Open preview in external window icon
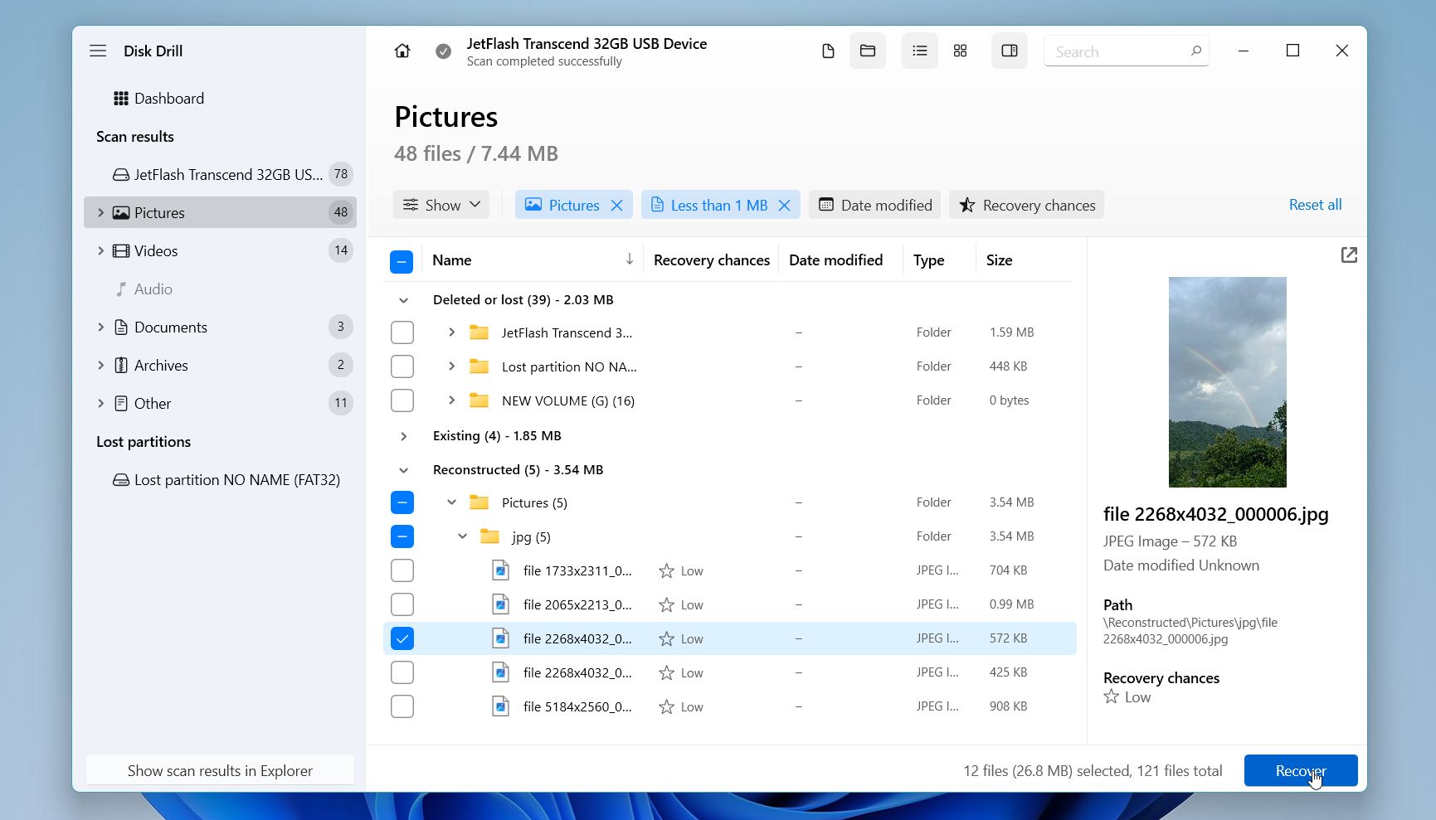The width and height of the screenshot is (1436, 820). click(1350, 255)
